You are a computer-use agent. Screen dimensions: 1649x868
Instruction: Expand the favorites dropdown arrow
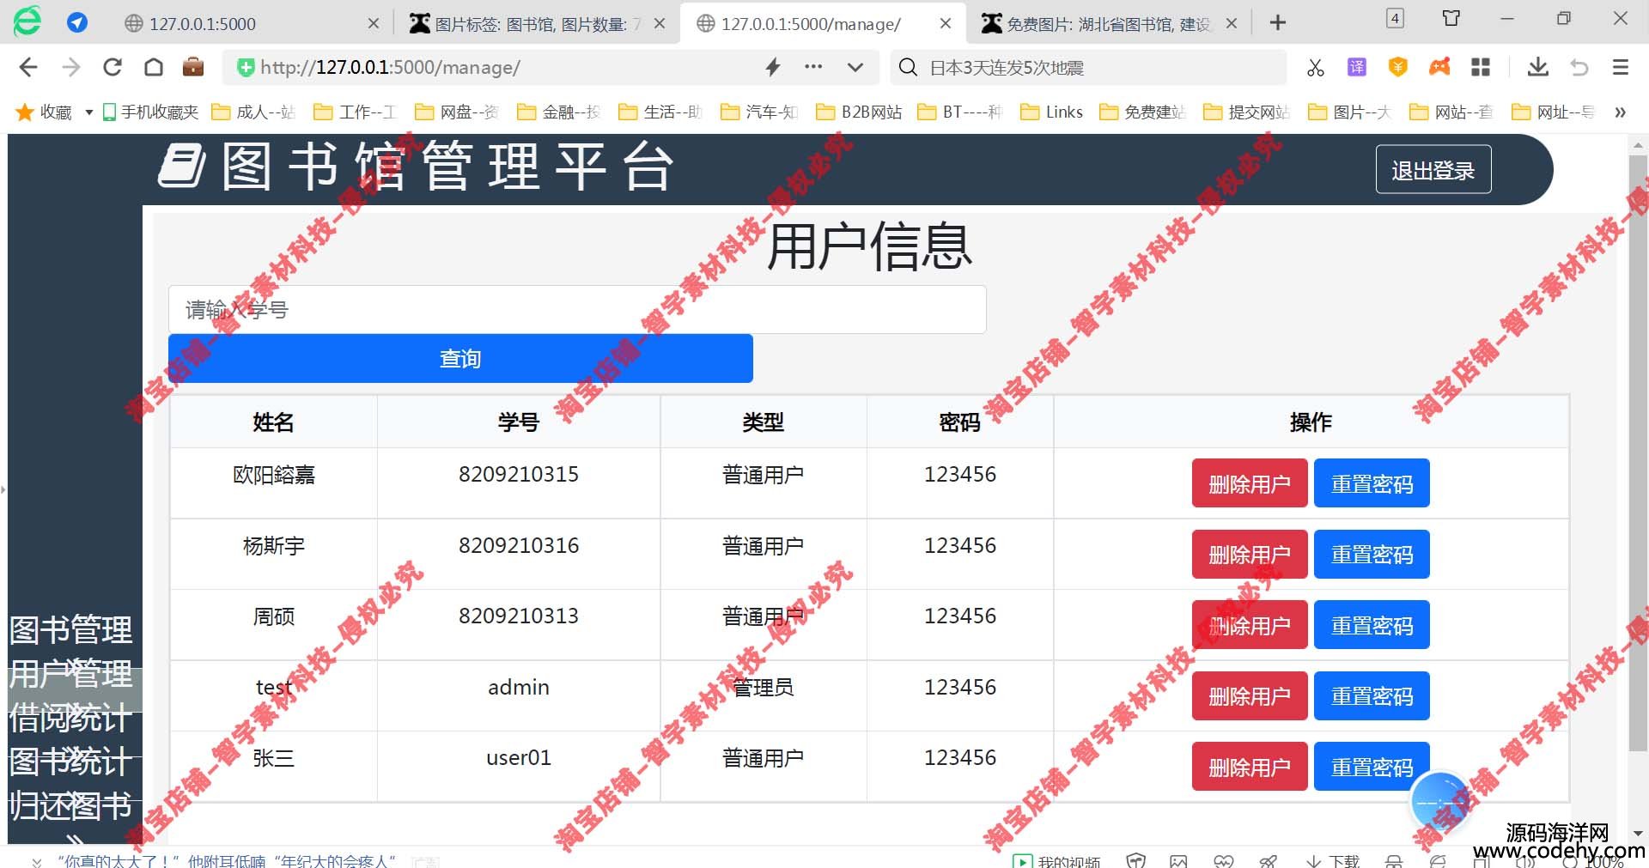[88, 112]
